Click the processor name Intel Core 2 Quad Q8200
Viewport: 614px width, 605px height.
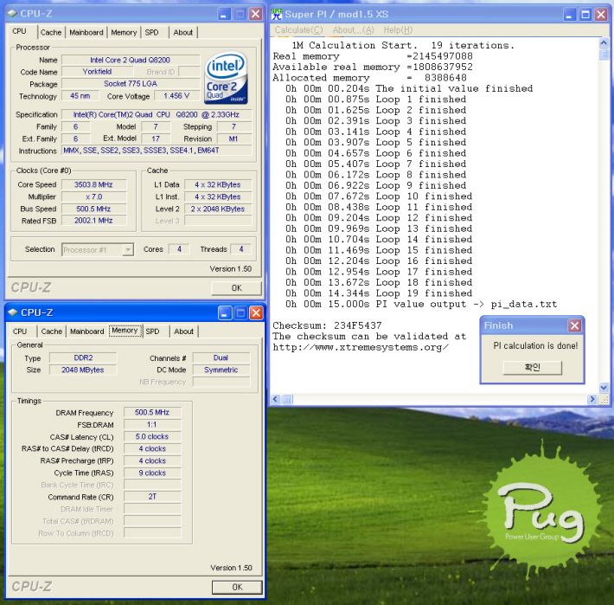point(130,60)
